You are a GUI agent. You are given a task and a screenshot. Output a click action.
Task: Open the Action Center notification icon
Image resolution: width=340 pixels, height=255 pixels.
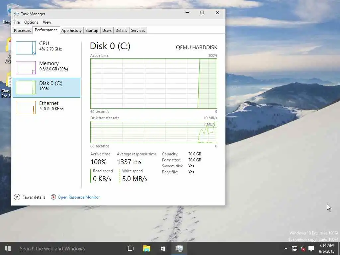coord(311,248)
